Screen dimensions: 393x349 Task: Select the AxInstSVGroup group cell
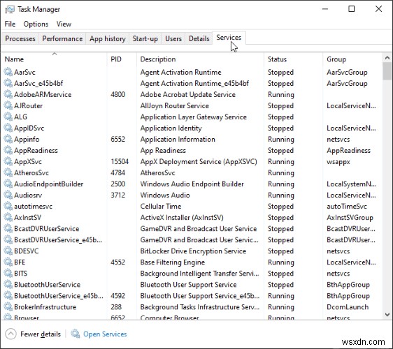(350, 218)
